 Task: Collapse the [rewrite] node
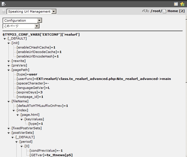tap(8, 61)
